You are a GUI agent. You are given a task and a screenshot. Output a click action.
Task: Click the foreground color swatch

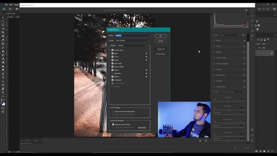(2, 103)
